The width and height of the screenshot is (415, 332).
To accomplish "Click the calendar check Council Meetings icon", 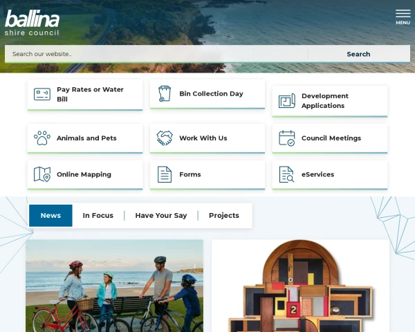I will pos(287,138).
